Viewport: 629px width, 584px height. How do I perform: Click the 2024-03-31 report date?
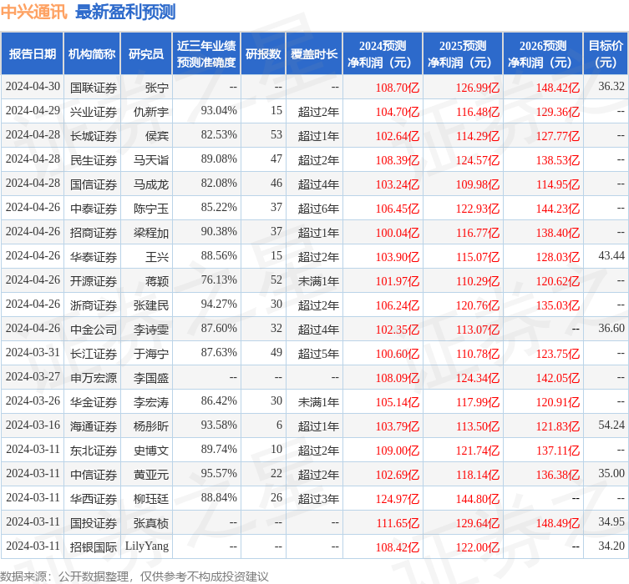pyautogui.click(x=33, y=352)
